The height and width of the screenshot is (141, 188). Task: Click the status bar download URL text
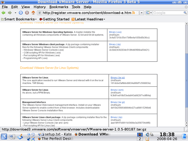74,129
